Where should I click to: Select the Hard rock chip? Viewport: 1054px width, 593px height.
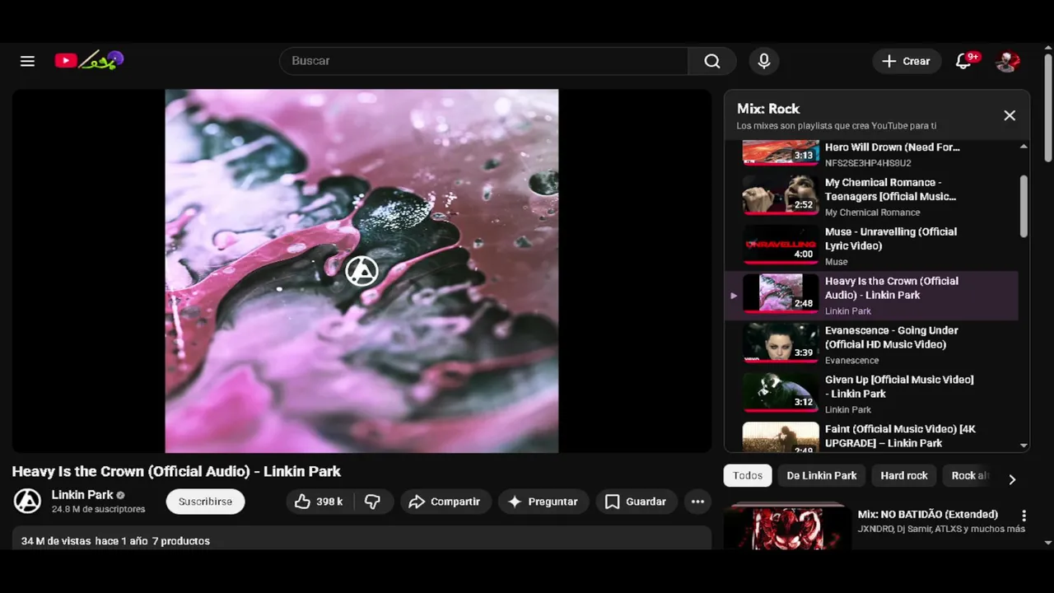[x=904, y=475]
